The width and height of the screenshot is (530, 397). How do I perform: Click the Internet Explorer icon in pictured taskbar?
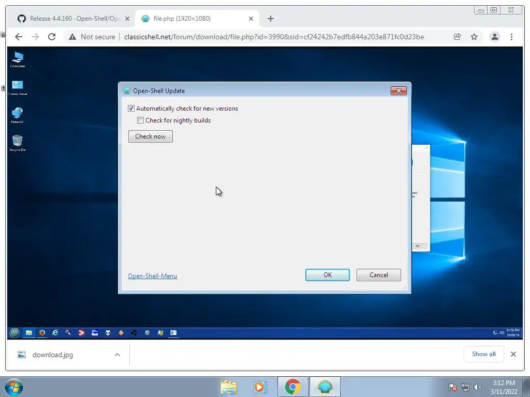pos(55,333)
